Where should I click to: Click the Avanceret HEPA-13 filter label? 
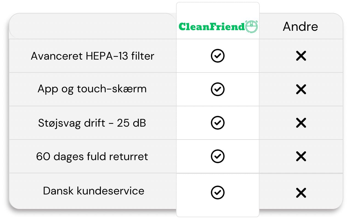click(92, 56)
